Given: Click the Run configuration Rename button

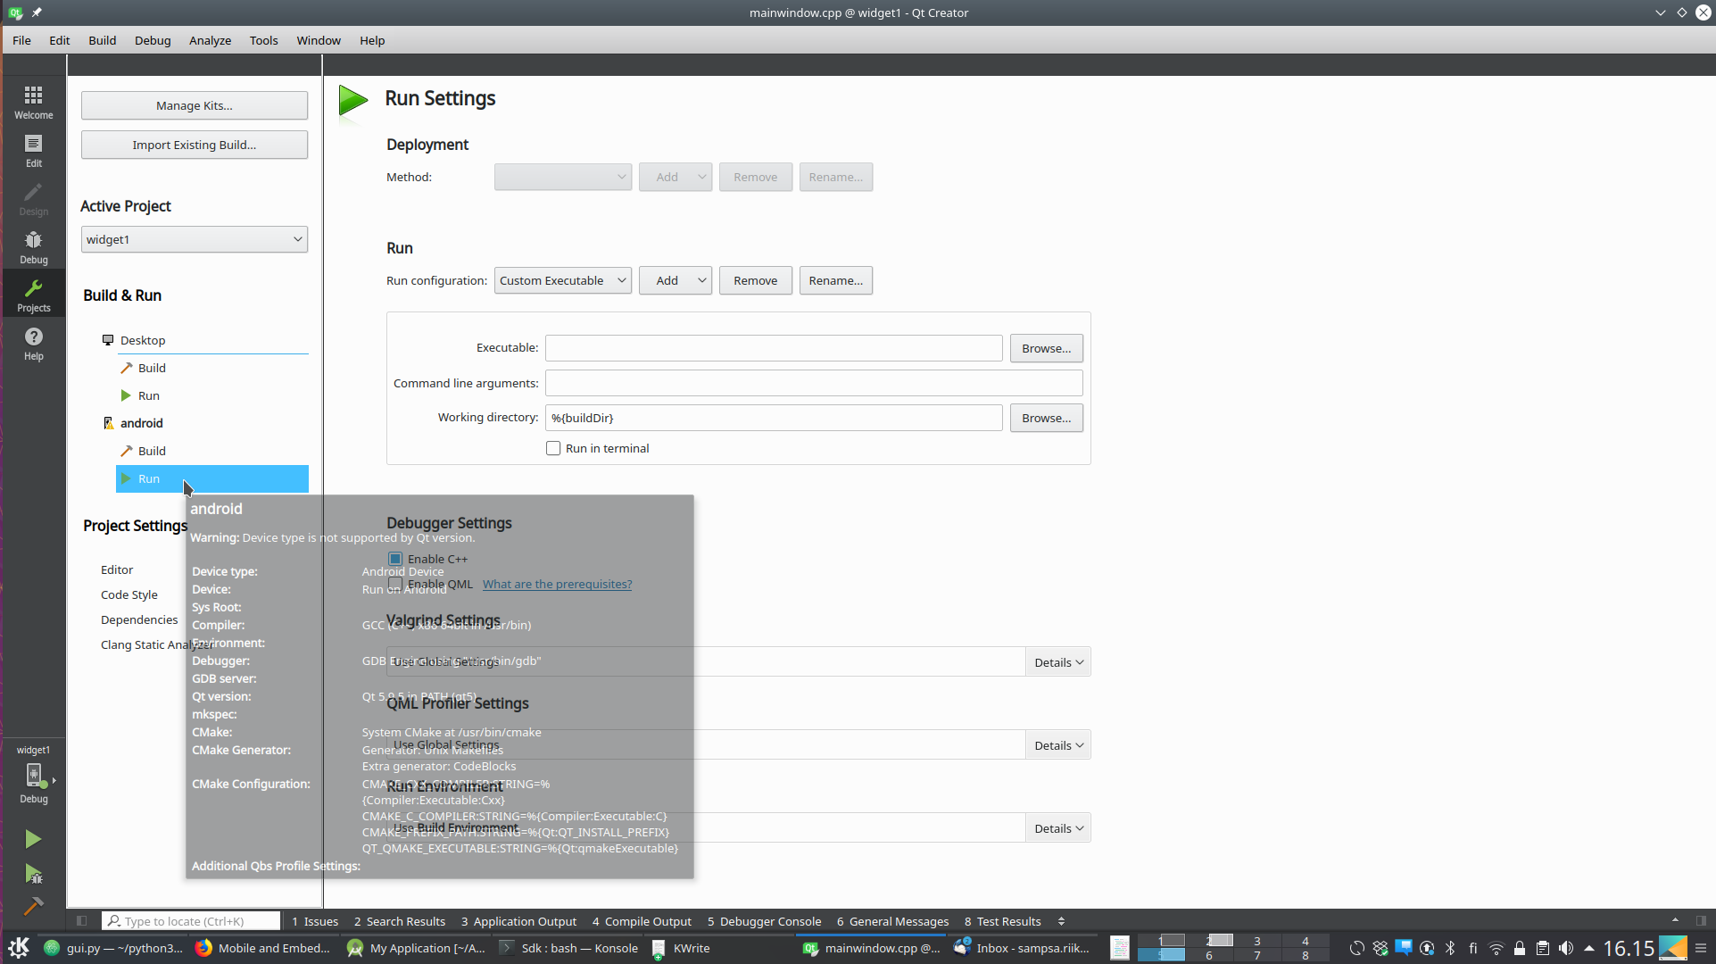Looking at the screenshot, I should coord(835,280).
